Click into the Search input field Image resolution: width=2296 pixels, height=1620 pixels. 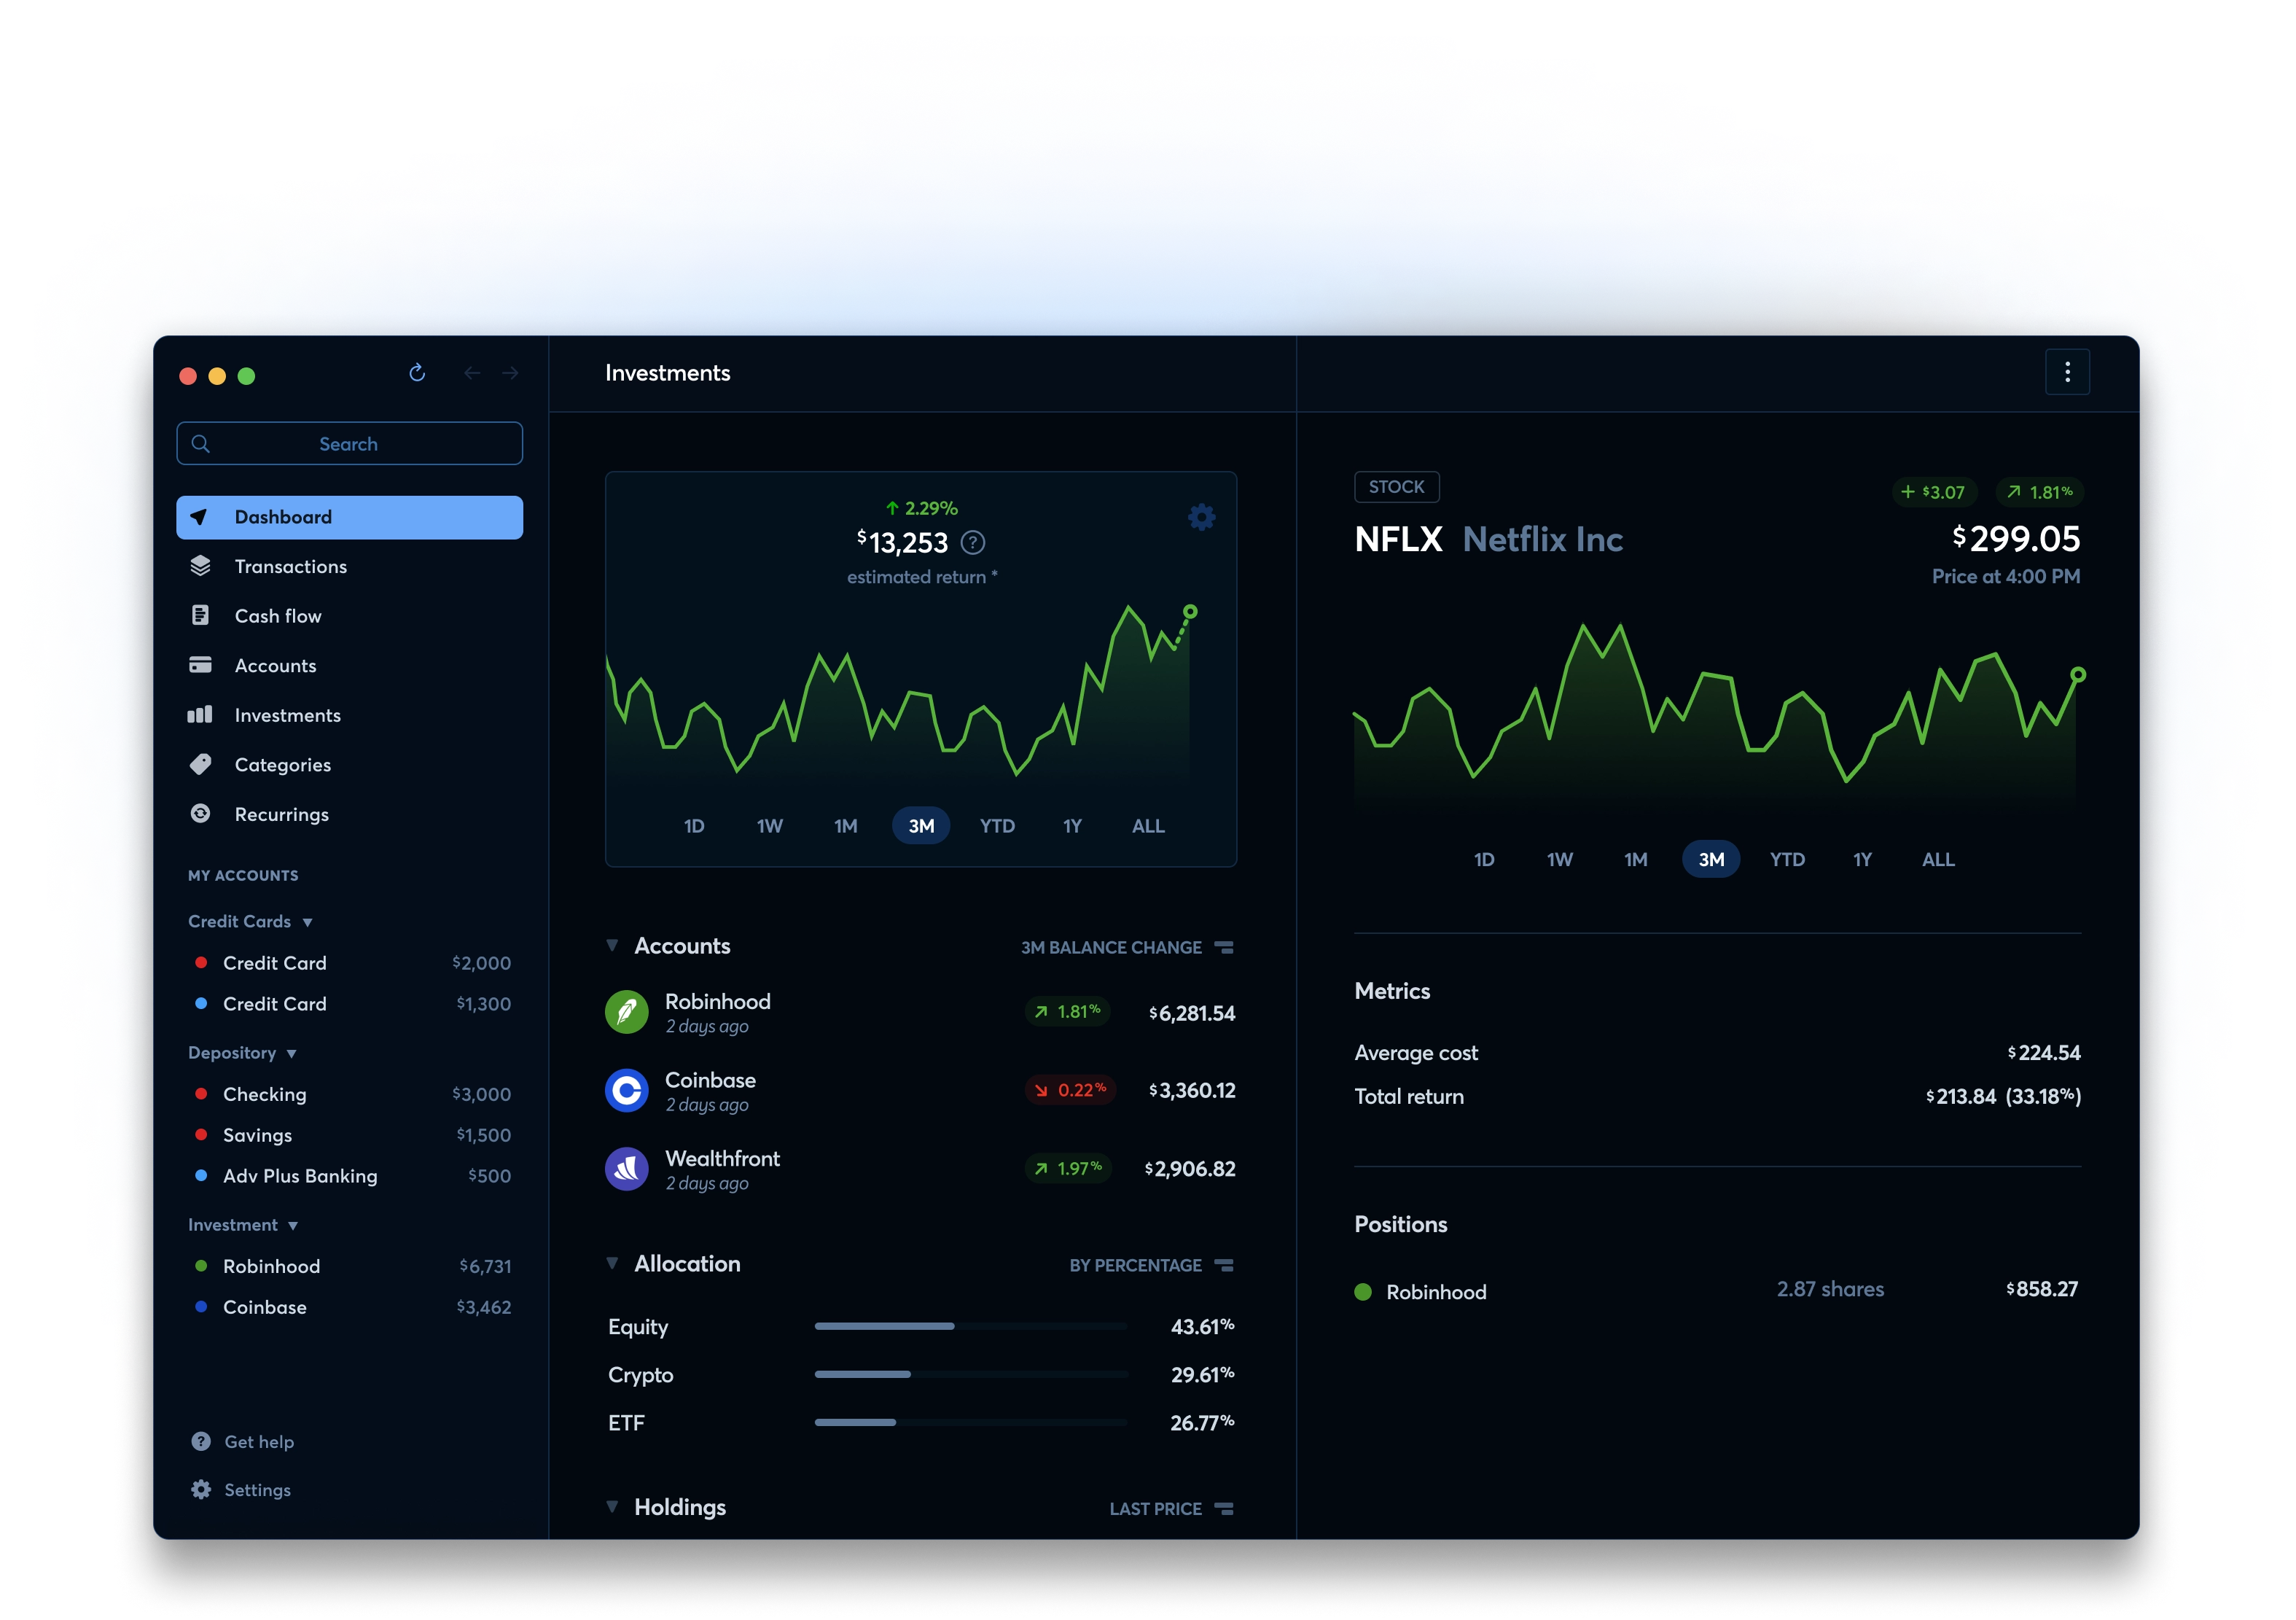pos(349,443)
